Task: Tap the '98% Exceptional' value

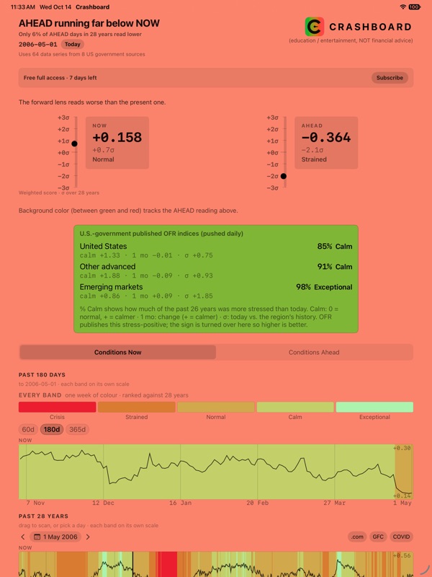Action: coord(324,287)
